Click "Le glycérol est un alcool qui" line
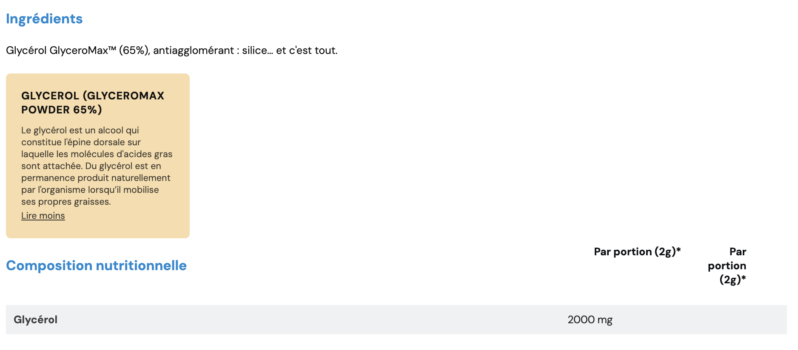 point(80,130)
